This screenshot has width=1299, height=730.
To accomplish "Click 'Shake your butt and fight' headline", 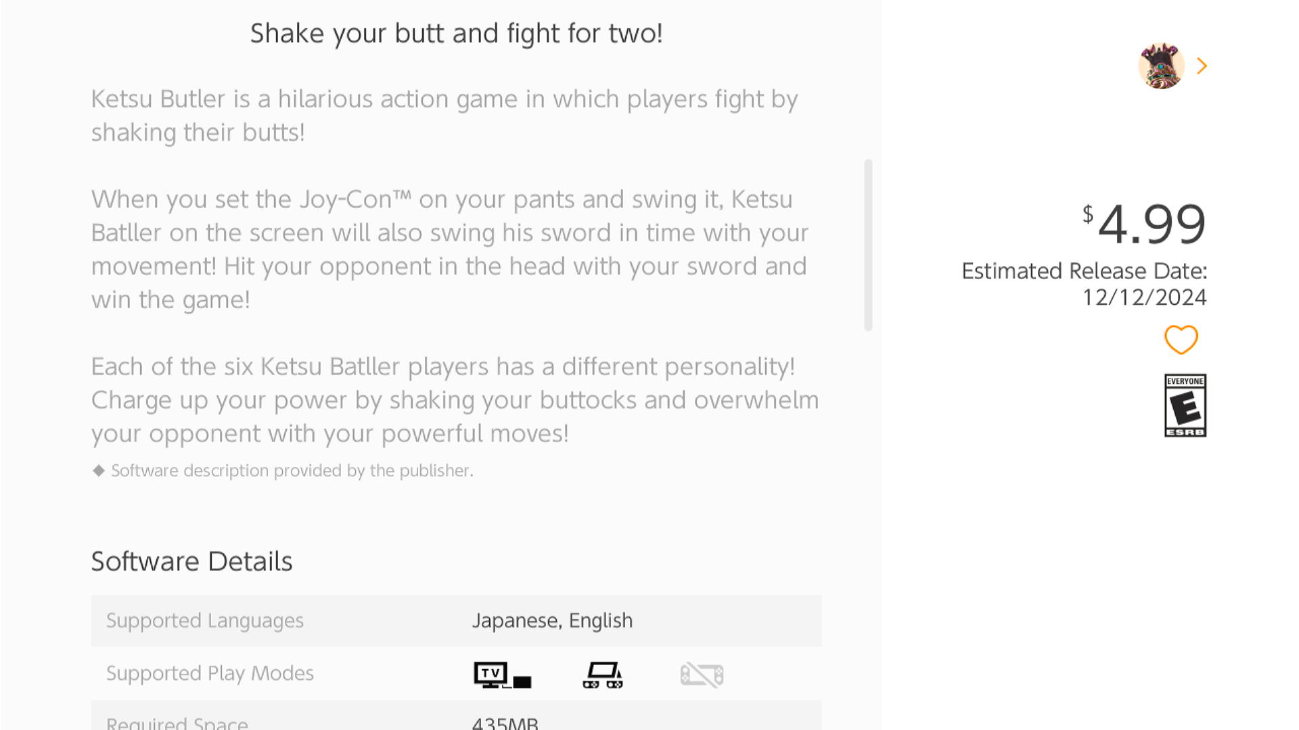I will click(x=456, y=33).
